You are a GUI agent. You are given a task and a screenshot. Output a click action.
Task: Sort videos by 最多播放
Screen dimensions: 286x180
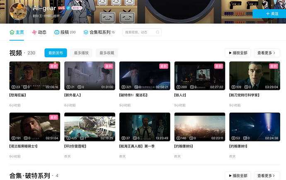coord(81,53)
